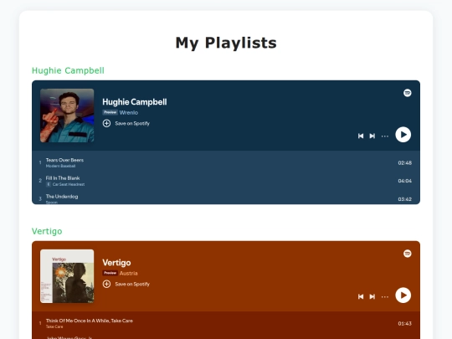This screenshot has height=339, width=452.
Task: Click Preview badge in Hughie Campbell player
Action: click(110, 112)
